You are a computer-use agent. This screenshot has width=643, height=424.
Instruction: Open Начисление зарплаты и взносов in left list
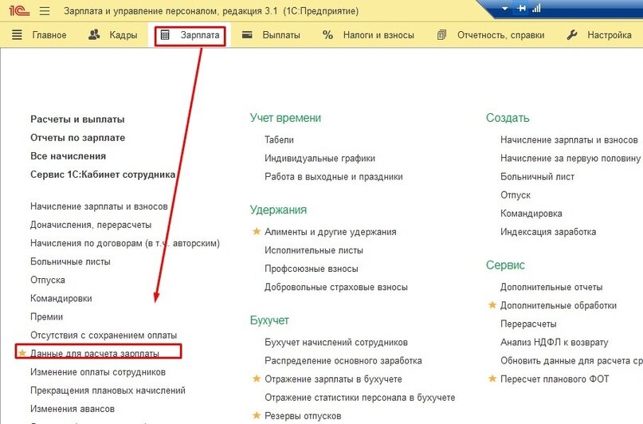[x=99, y=206]
